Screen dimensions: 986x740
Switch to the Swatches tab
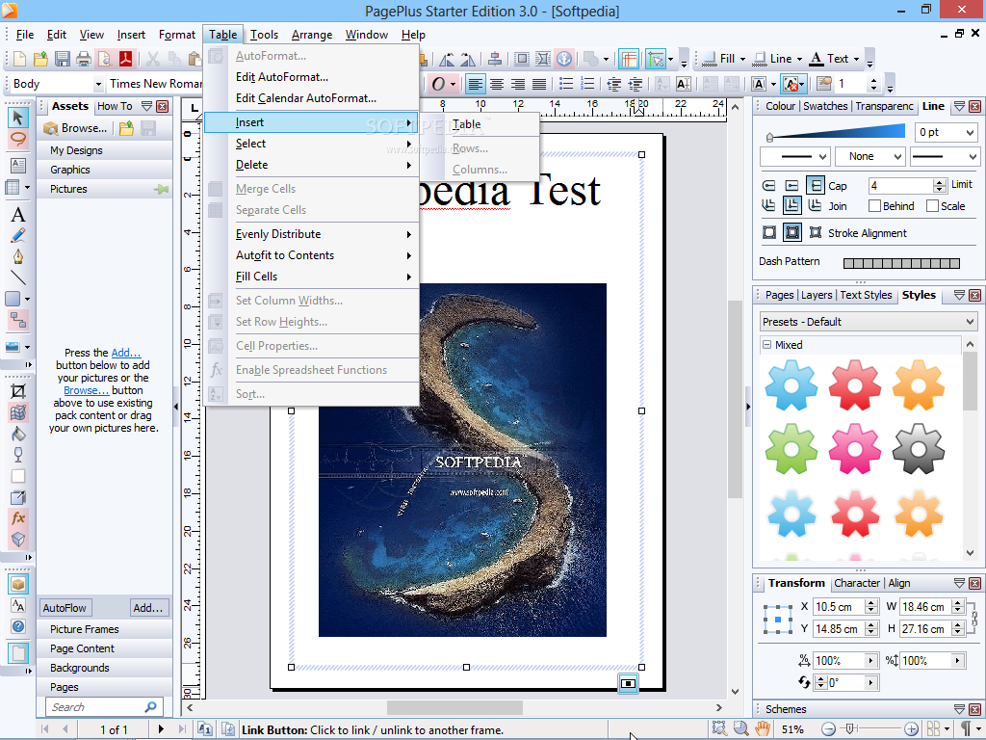(825, 106)
